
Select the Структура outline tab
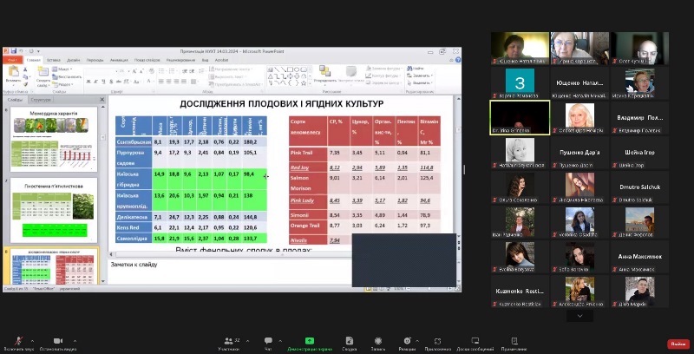(x=41, y=100)
